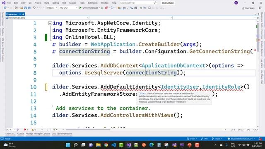The image size is (265, 149).
Task: Click the Hot Reload flame icon
Action: 106,8
